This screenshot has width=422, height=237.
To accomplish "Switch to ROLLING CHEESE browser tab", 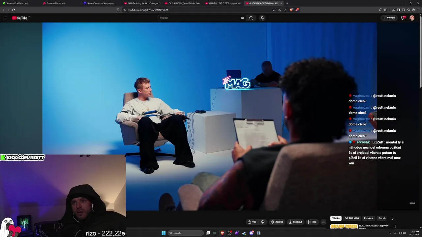I will (223, 3).
